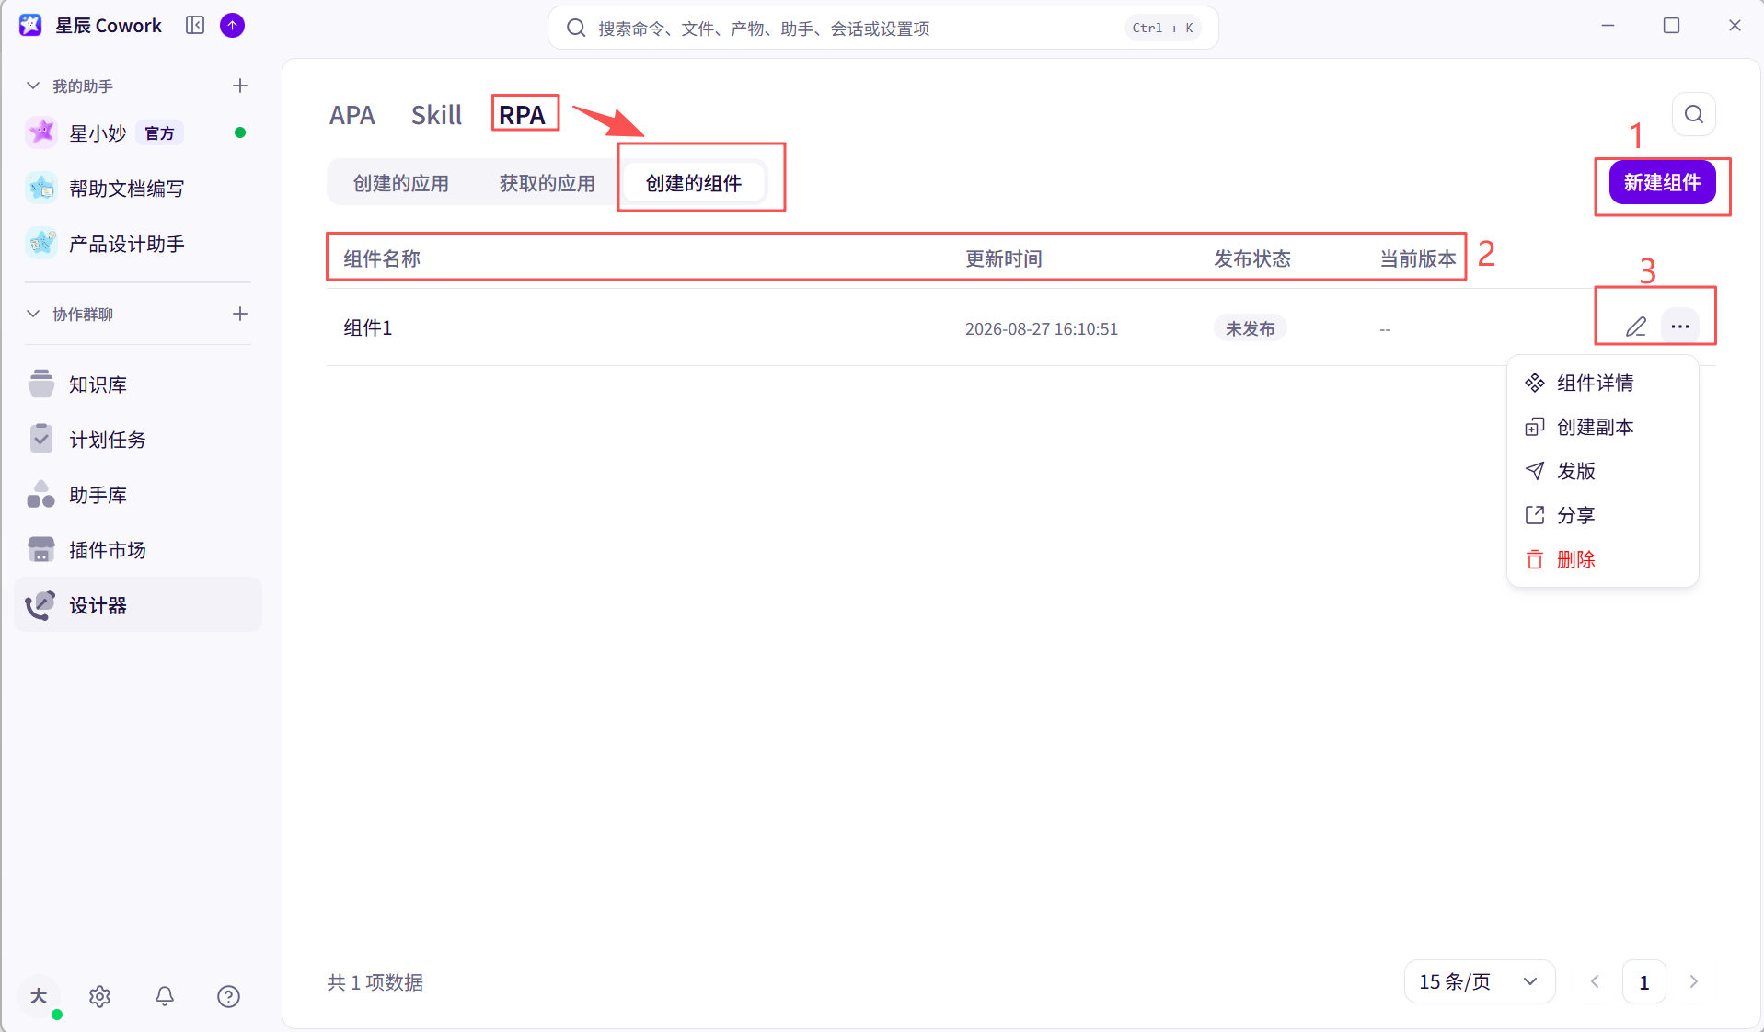This screenshot has height=1032, width=1764.
Task: Switch to the Skill tab
Action: pyautogui.click(x=436, y=115)
